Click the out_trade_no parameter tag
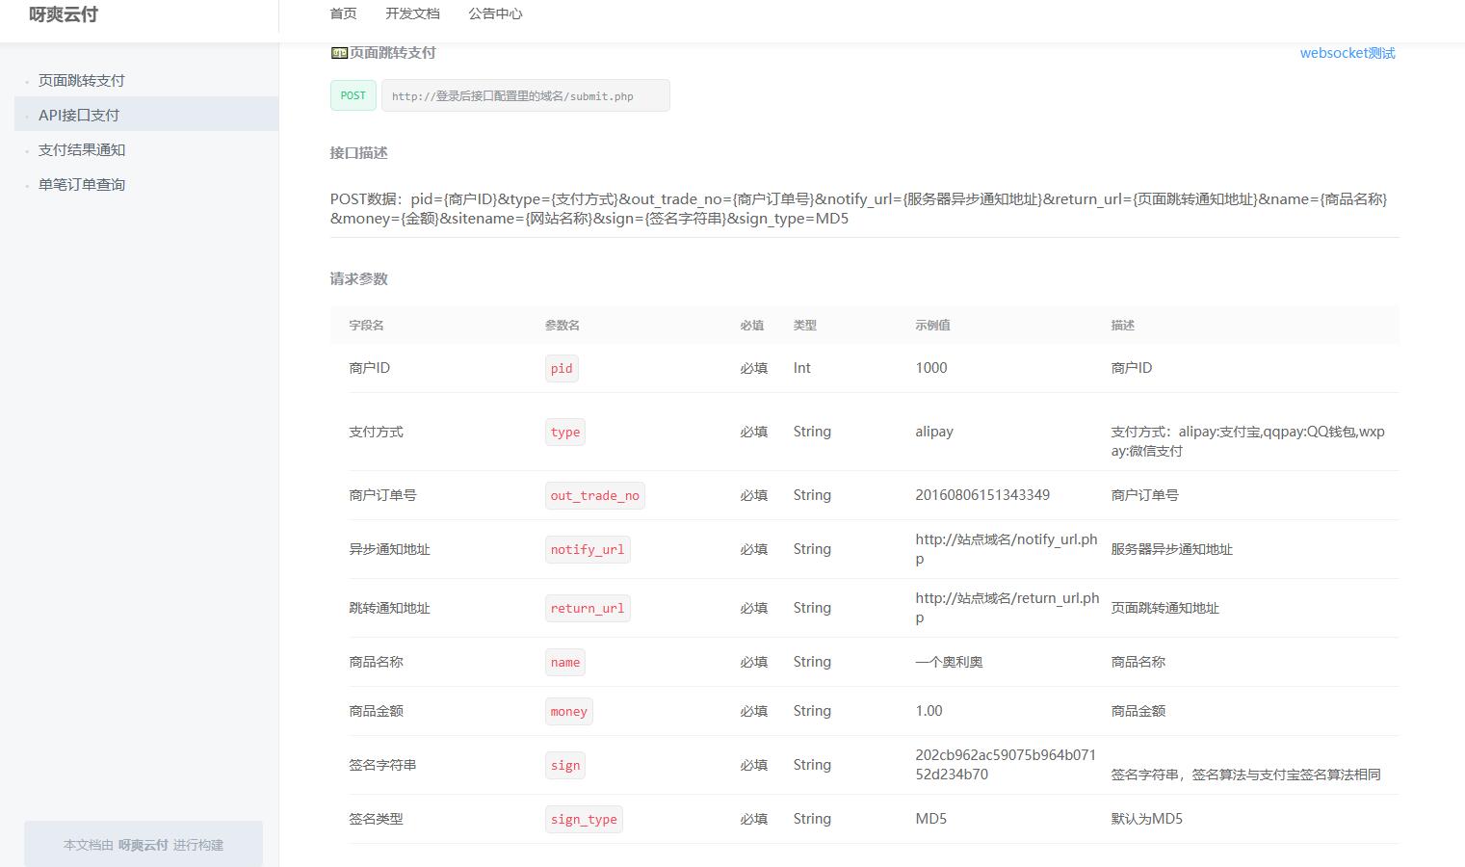1465x867 pixels. pyautogui.click(x=594, y=496)
